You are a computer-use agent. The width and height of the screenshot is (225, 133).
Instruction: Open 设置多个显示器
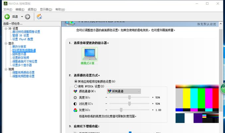[22, 65]
